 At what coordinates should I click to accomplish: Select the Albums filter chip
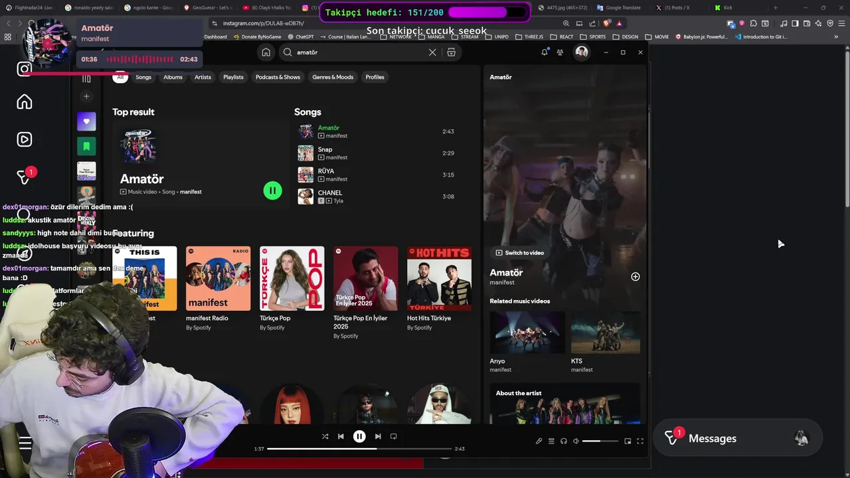tap(173, 77)
